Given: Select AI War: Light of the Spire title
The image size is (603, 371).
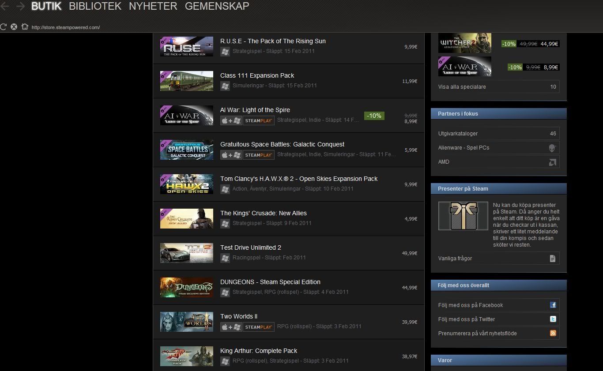Looking at the screenshot, I should pyautogui.click(x=255, y=110).
